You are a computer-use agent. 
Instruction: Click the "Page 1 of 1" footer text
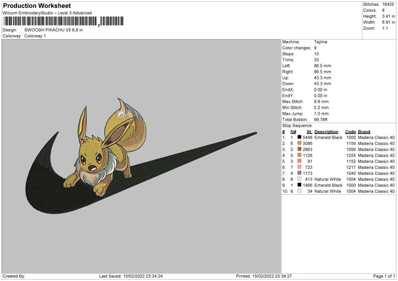[x=384, y=276]
